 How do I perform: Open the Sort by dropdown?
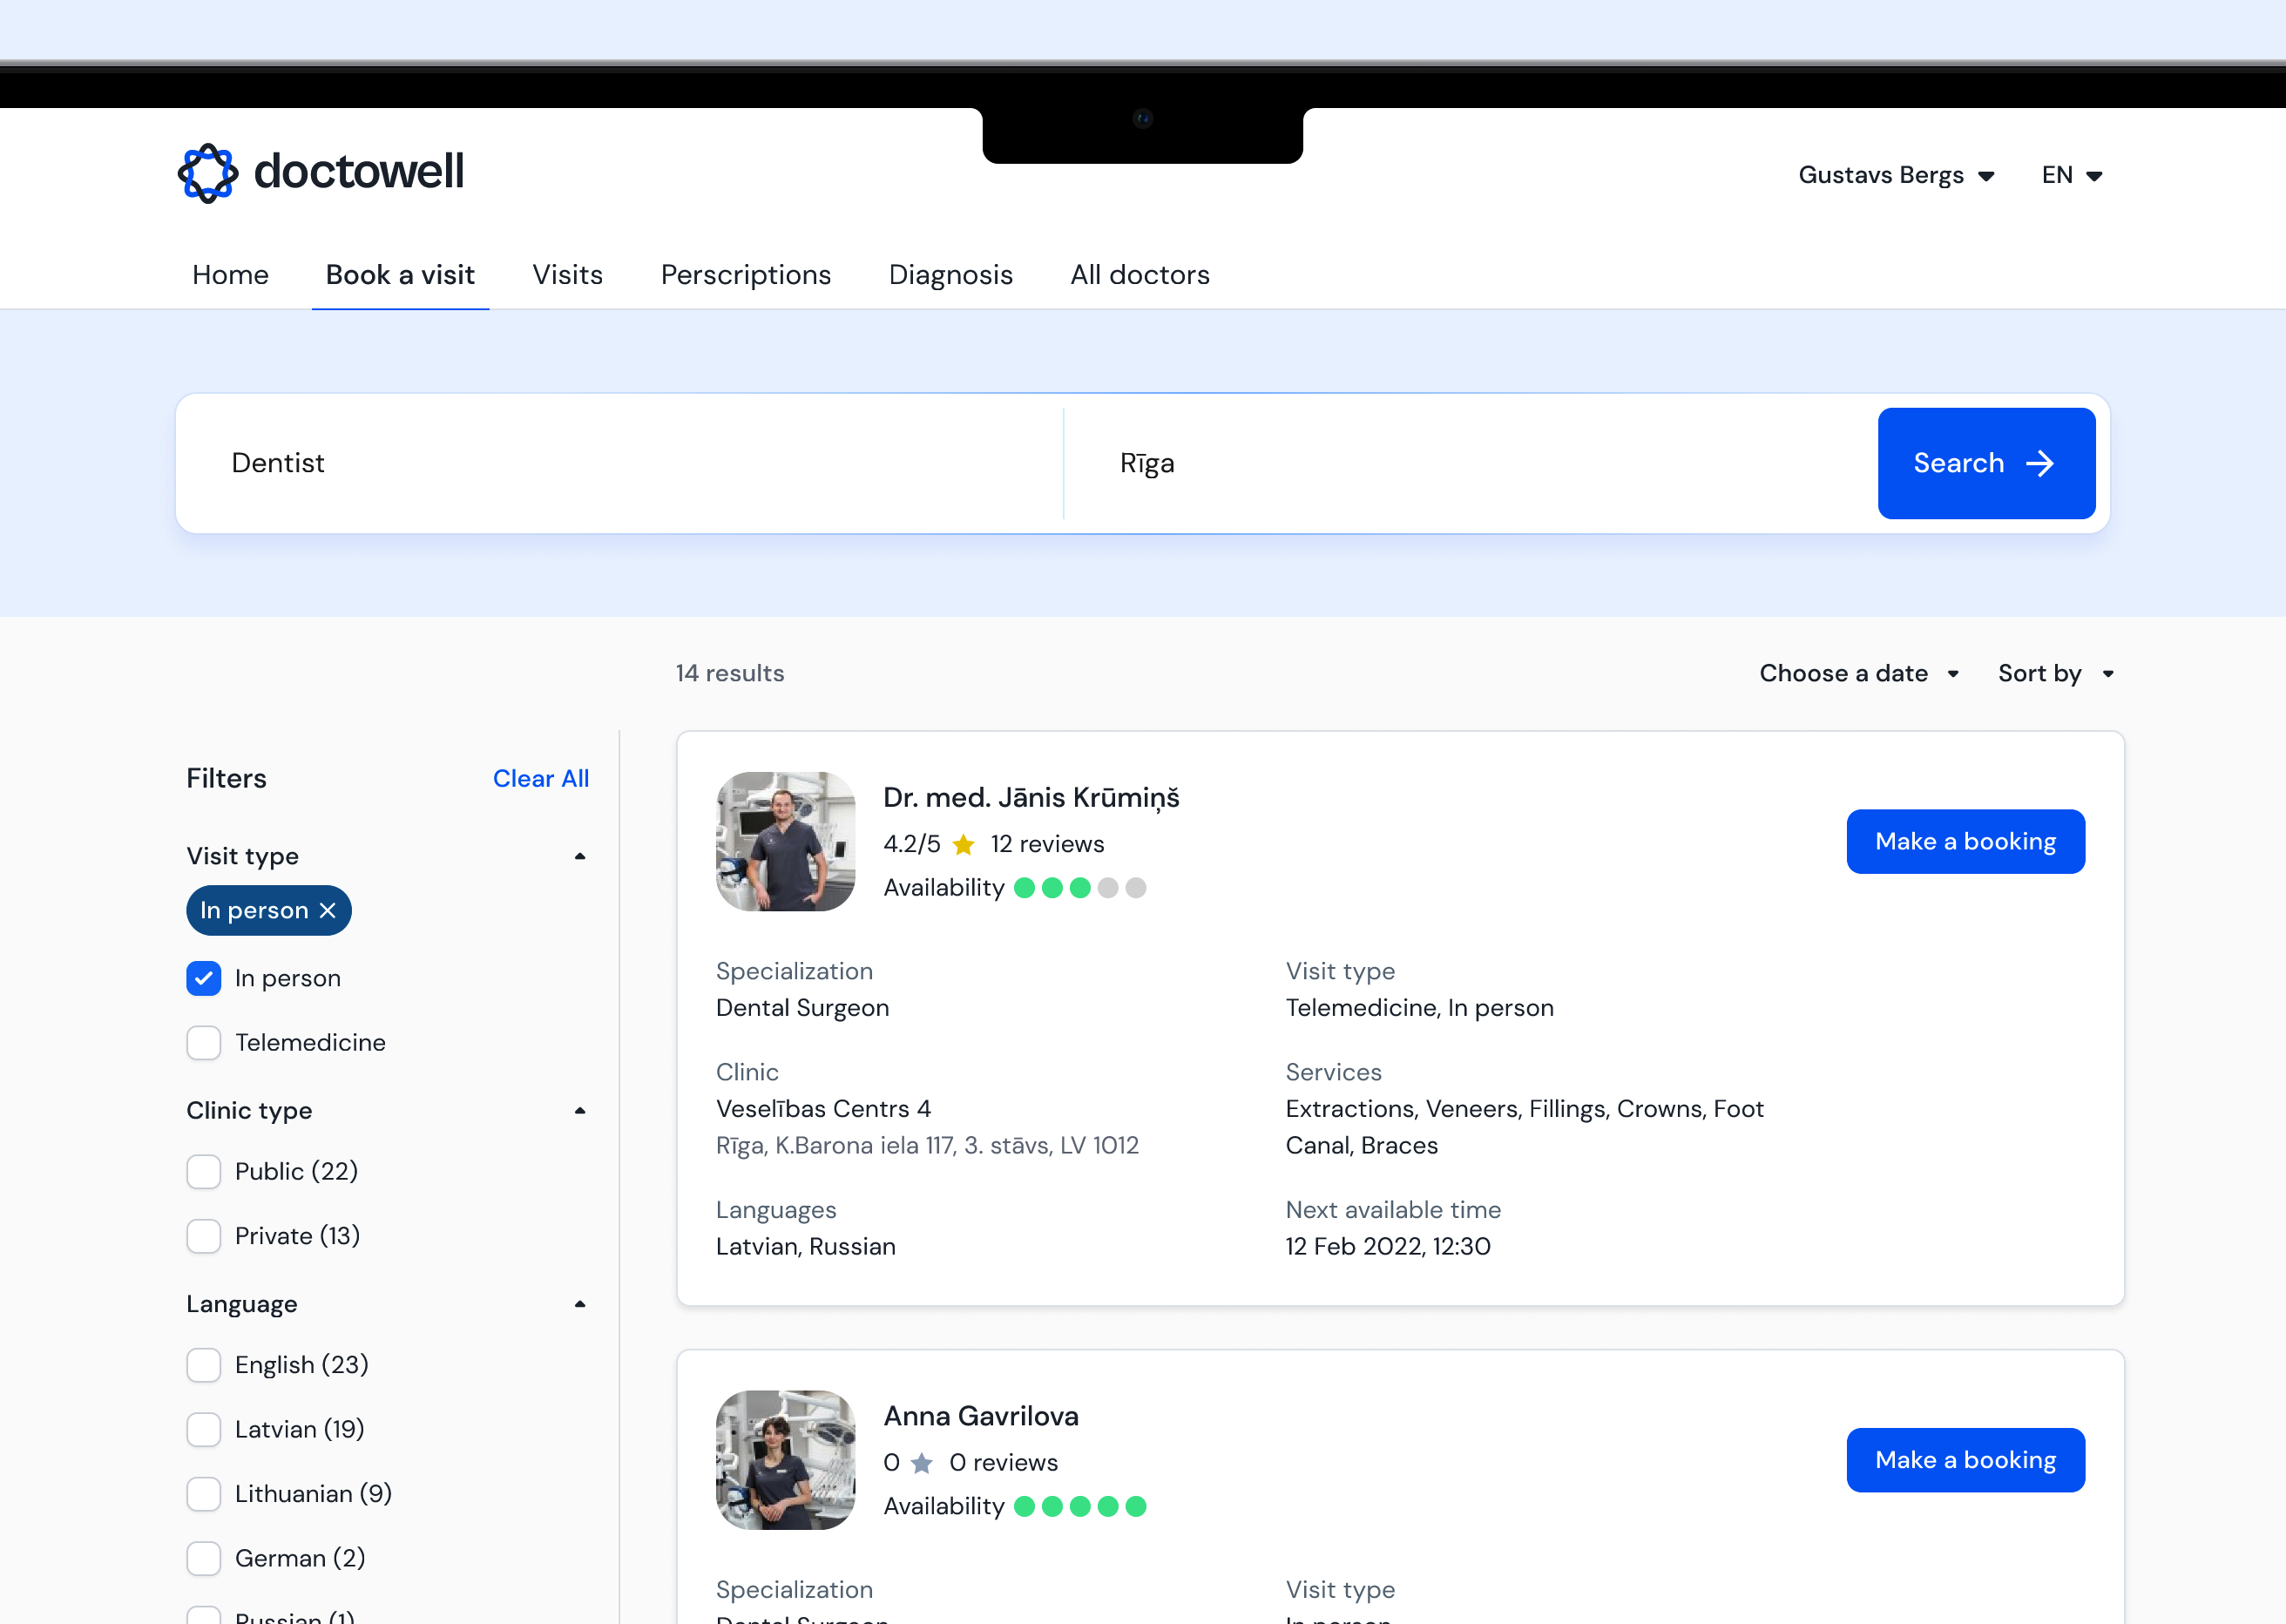click(x=2056, y=673)
